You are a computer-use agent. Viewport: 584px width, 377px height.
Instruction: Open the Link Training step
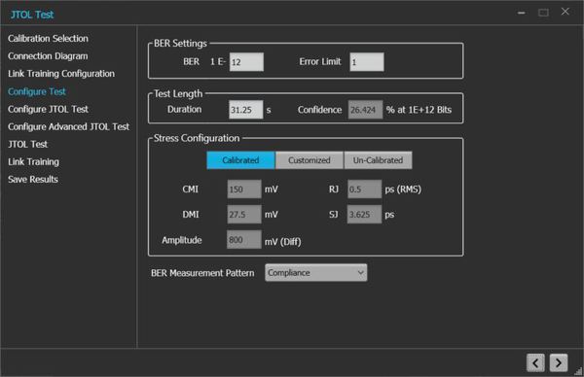click(x=33, y=161)
